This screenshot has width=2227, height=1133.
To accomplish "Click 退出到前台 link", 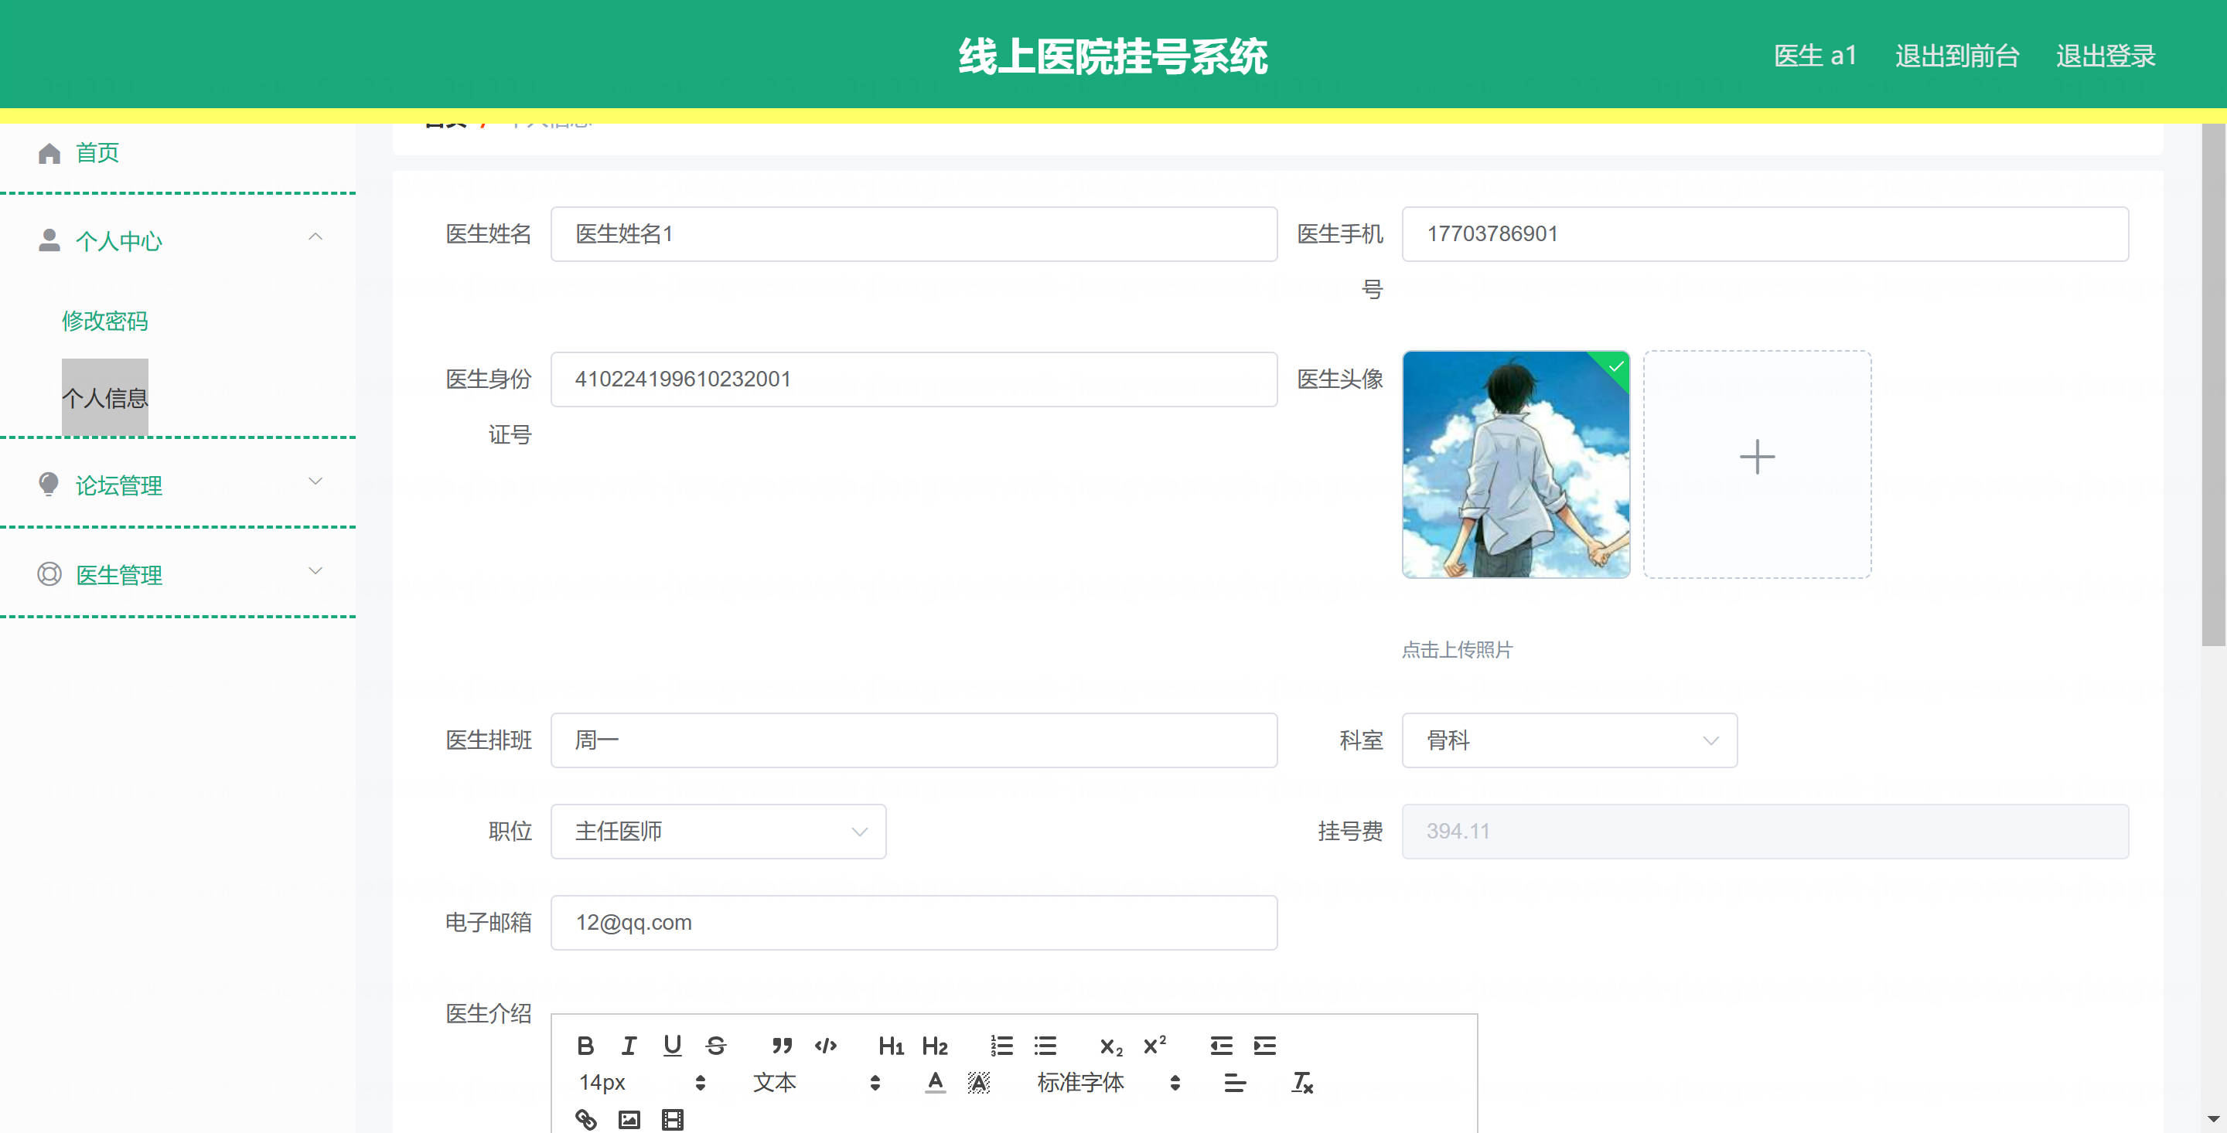I will click(x=1957, y=56).
